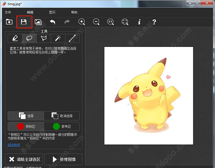The image size is (215, 168).
Task: Open the 帮助 menu
Action: pos(74,12)
